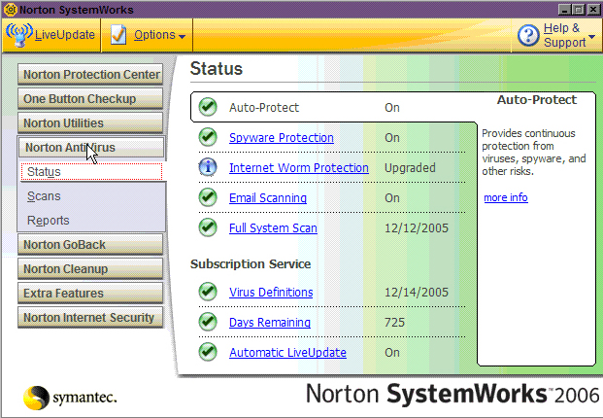Click the green check icon beside Email Scanning
The height and width of the screenshot is (418, 603).
208,197
